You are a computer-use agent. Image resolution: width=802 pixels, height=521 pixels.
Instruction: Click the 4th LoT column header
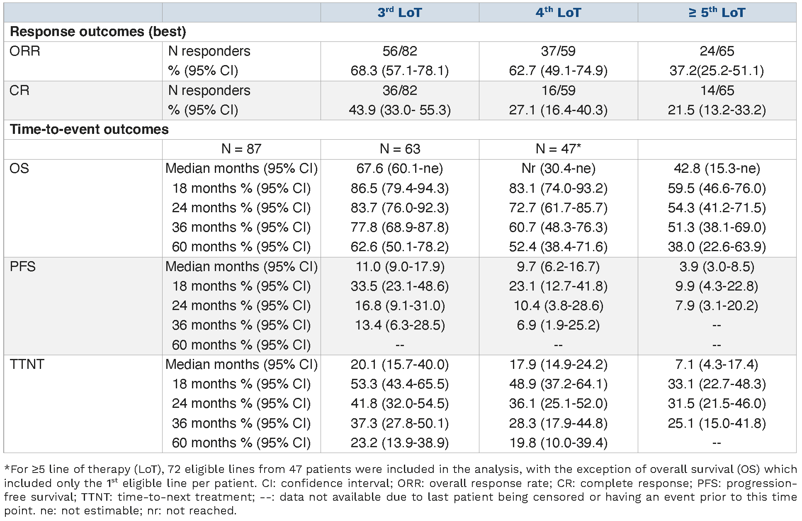click(558, 12)
